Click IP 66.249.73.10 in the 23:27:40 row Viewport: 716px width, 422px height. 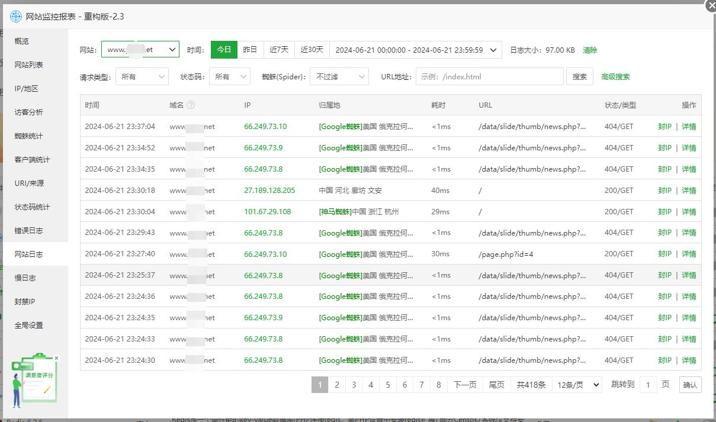pyautogui.click(x=265, y=254)
